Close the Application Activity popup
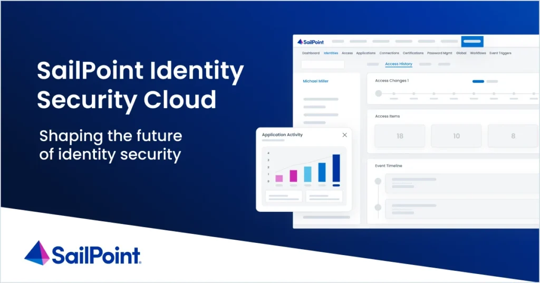Image resolution: width=540 pixels, height=283 pixels. click(344, 135)
